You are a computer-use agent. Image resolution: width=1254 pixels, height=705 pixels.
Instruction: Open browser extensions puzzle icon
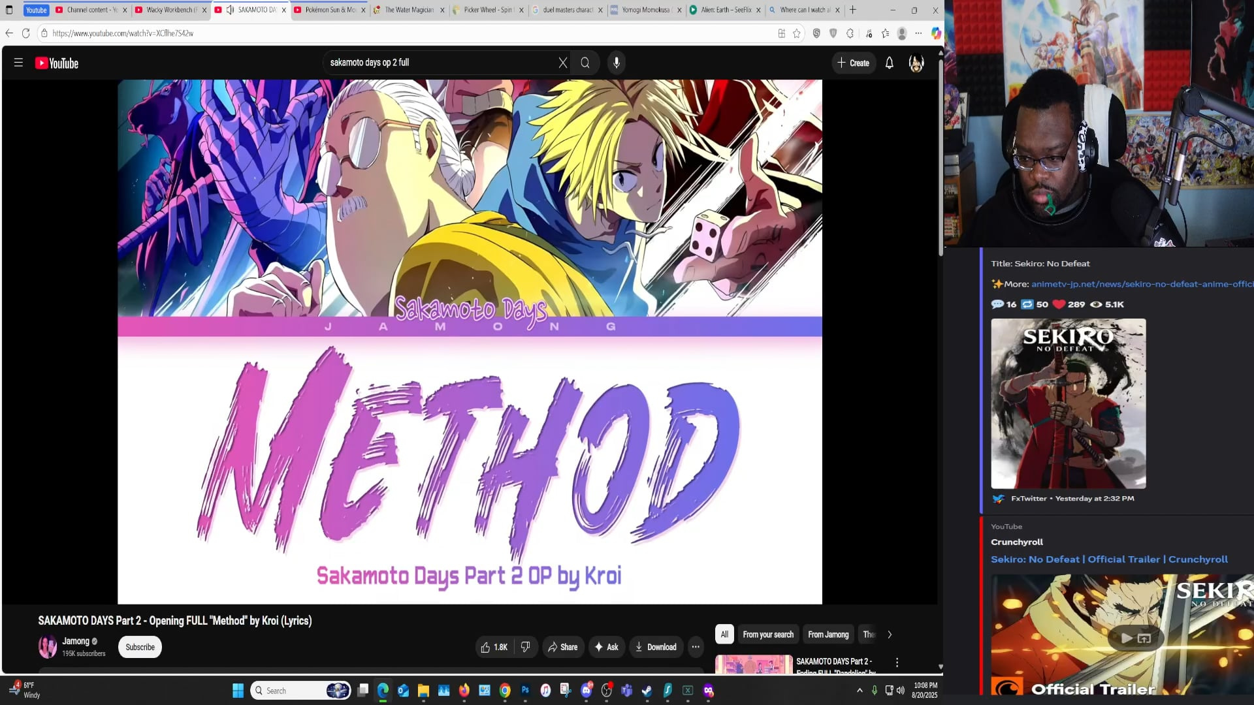(850, 33)
